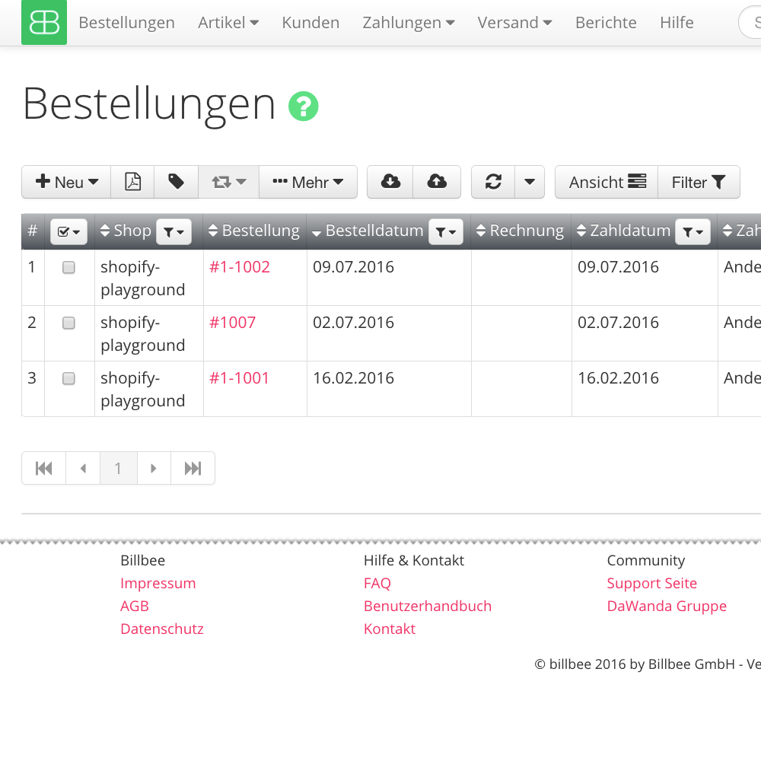Open the Neu dropdown button
Viewport: 761px width, 761px height.
tap(67, 182)
